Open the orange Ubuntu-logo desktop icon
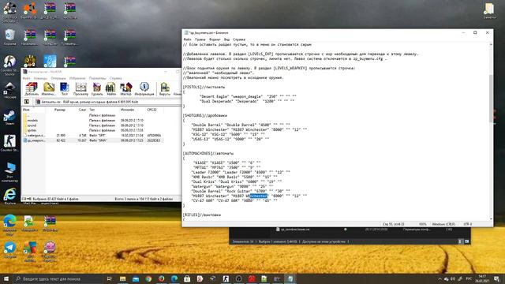Screen dimensions: 505x284 coord(29,10)
